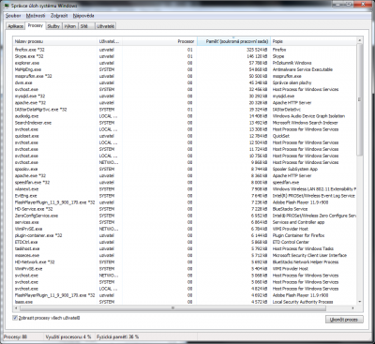Click the vertical scrollbar down arrow
This screenshot has height=344, width=375.
click(x=359, y=302)
